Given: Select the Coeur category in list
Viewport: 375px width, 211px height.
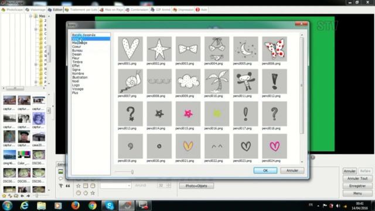Looking at the screenshot, I should pos(77,47).
